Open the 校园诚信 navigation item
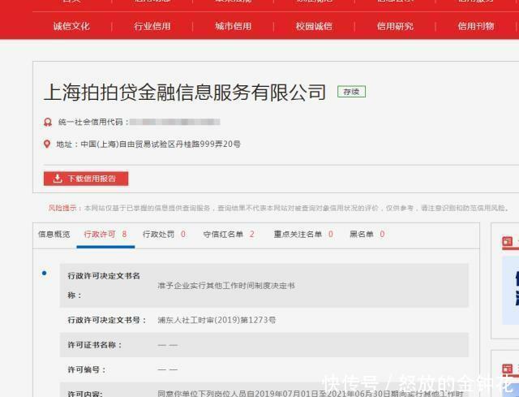This screenshot has height=397, width=519. (314, 26)
